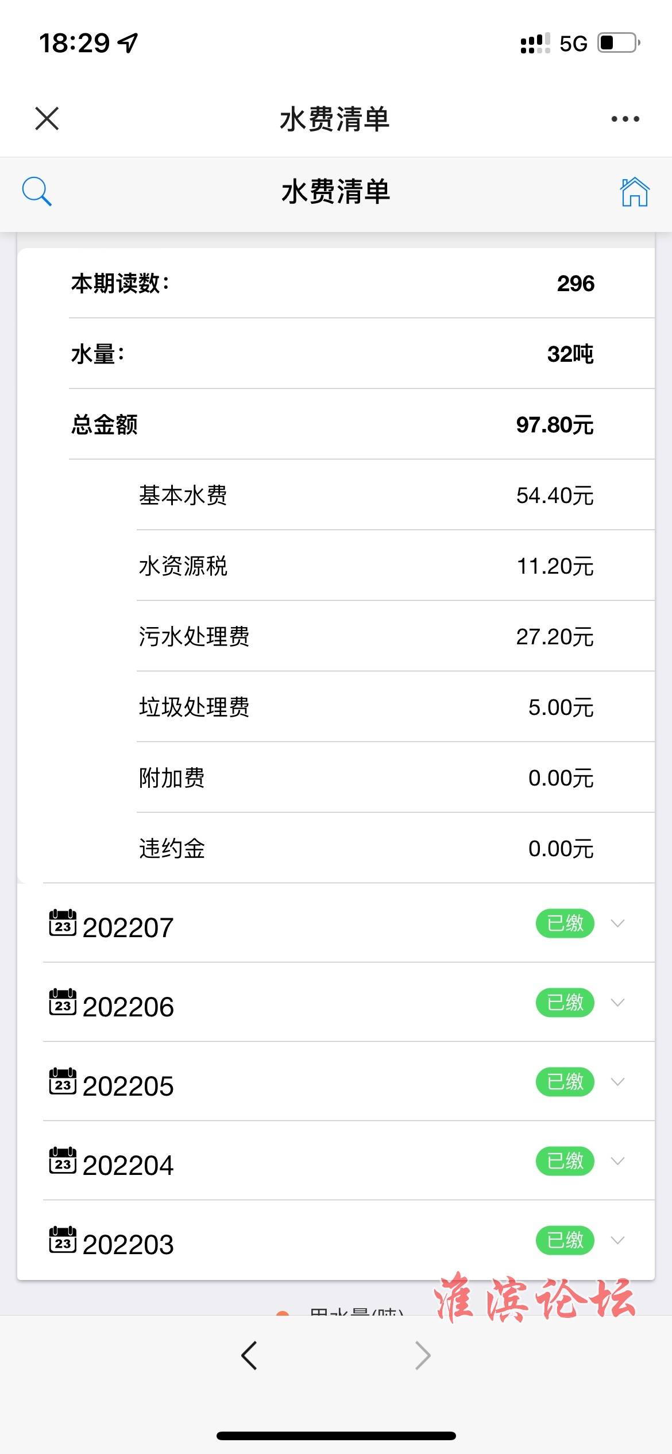Tap calendar icon beside 202207
The width and height of the screenshot is (672, 1454).
[x=63, y=923]
